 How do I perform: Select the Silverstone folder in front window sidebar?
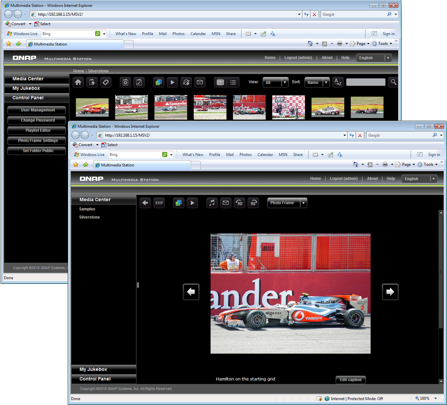89,217
